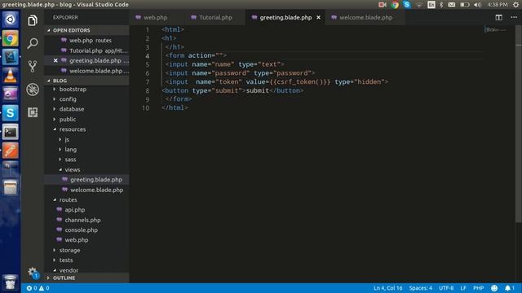Viewport: 522px width, 293px height.
Task: Select Tutorial.php in Open Editors
Action: click(86, 50)
